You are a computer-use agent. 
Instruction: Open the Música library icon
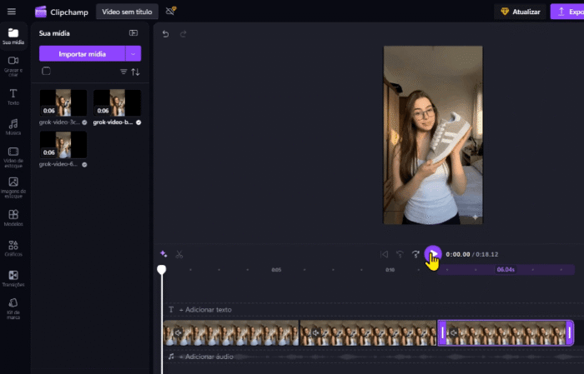[13, 127]
